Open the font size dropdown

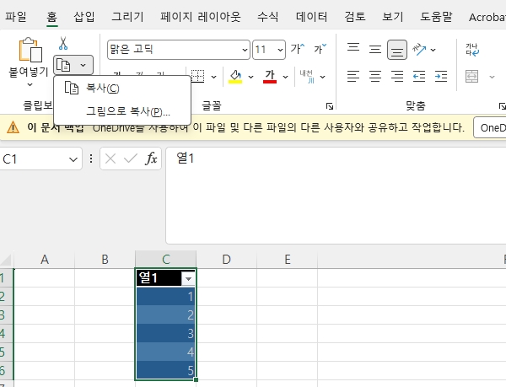point(280,50)
